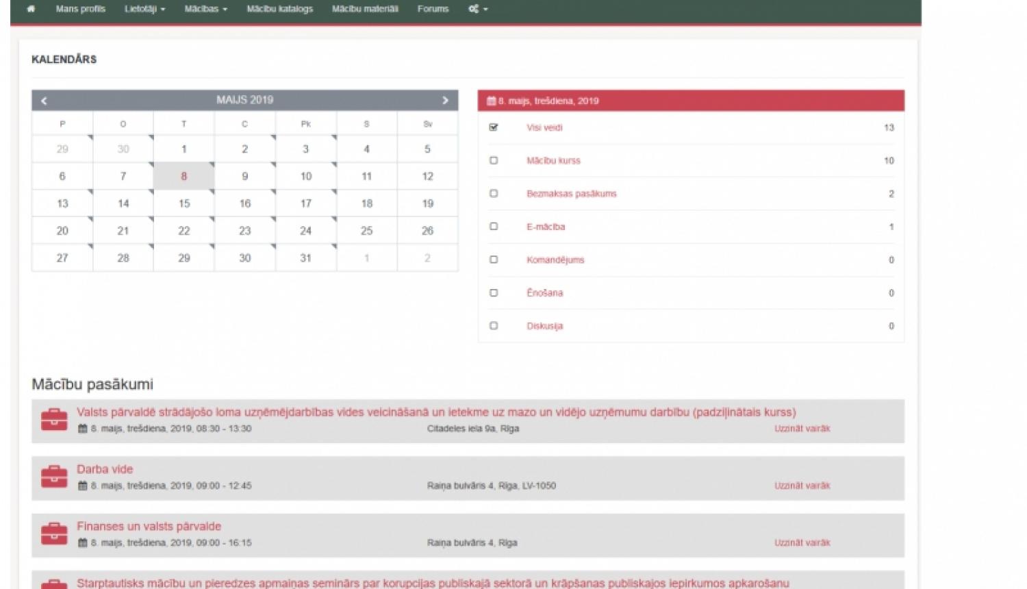This screenshot has width=1027, height=589.
Task: Click calendar icon beside 09:00 - 12:45 time
Action: click(82, 486)
